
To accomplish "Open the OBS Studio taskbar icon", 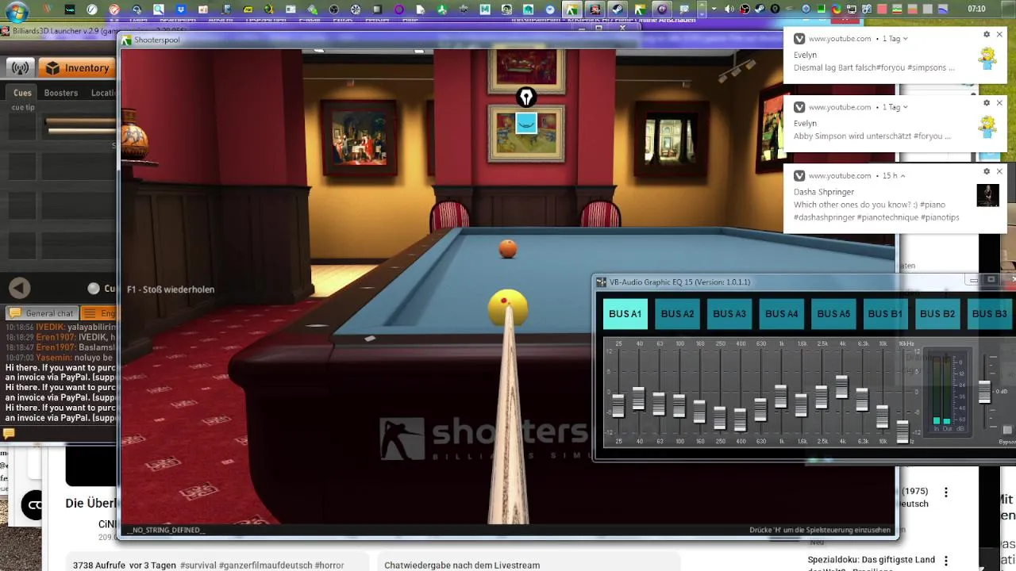I will pos(333,10).
